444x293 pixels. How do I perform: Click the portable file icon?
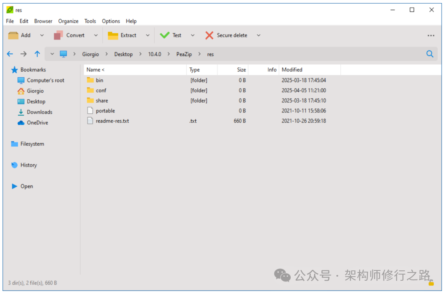coord(90,110)
